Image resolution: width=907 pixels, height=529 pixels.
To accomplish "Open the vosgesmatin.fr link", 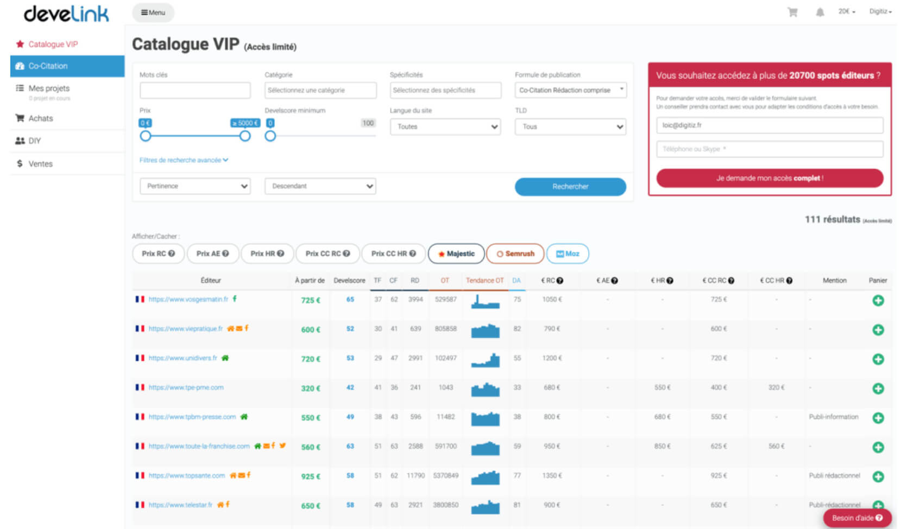I will click(188, 299).
